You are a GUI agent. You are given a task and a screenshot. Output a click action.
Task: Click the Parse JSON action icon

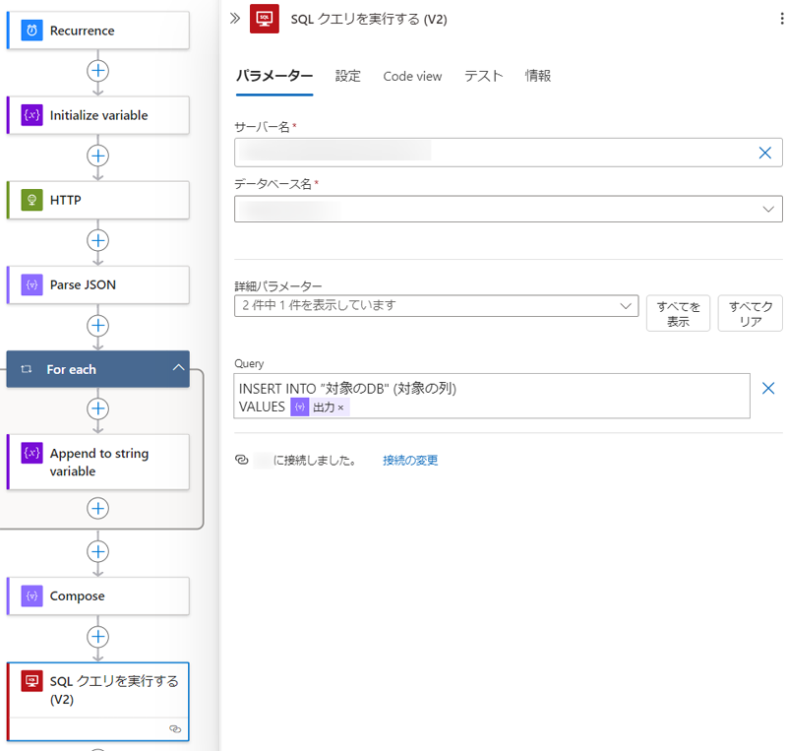(x=31, y=284)
